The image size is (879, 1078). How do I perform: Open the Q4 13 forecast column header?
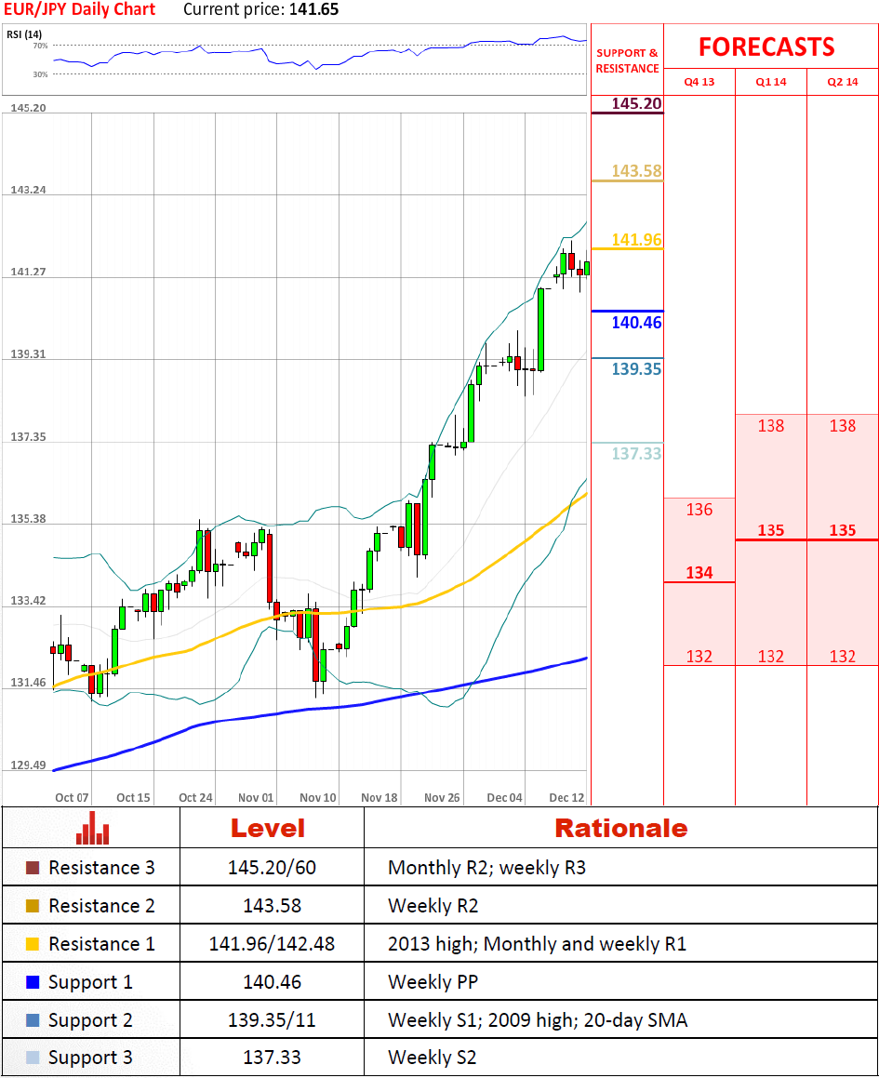pos(699,82)
